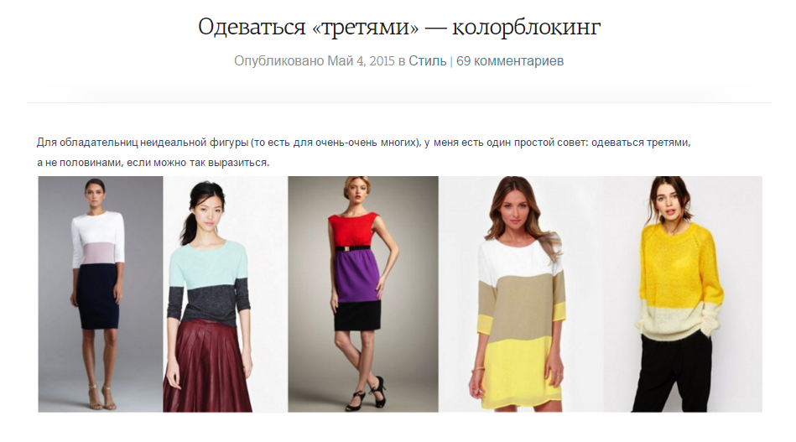Click the gold sandals of first model
Screen dimensions: 796x442
[x=101, y=398]
